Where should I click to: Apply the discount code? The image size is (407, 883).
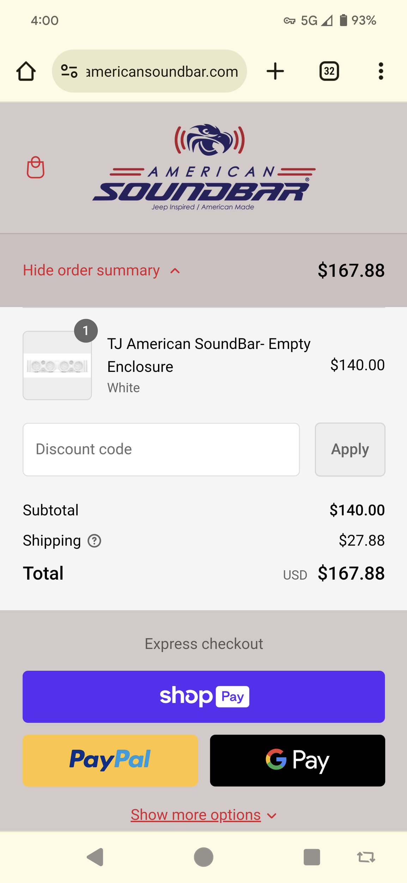350,449
